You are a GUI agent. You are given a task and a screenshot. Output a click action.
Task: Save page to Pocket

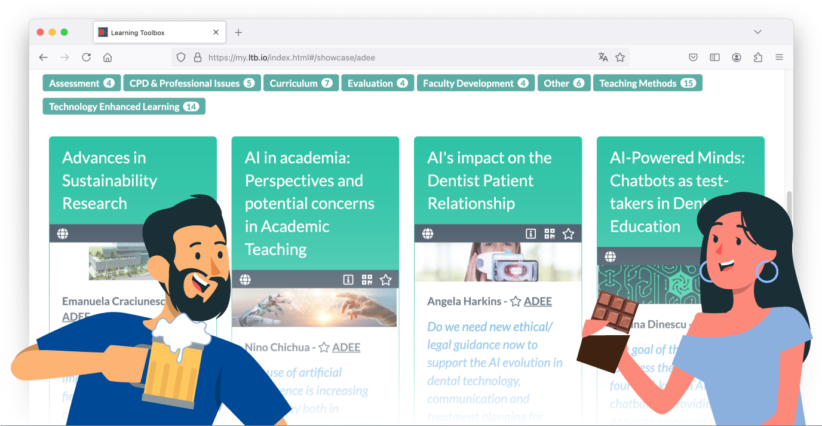pyautogui.click(x=693, y=57)
